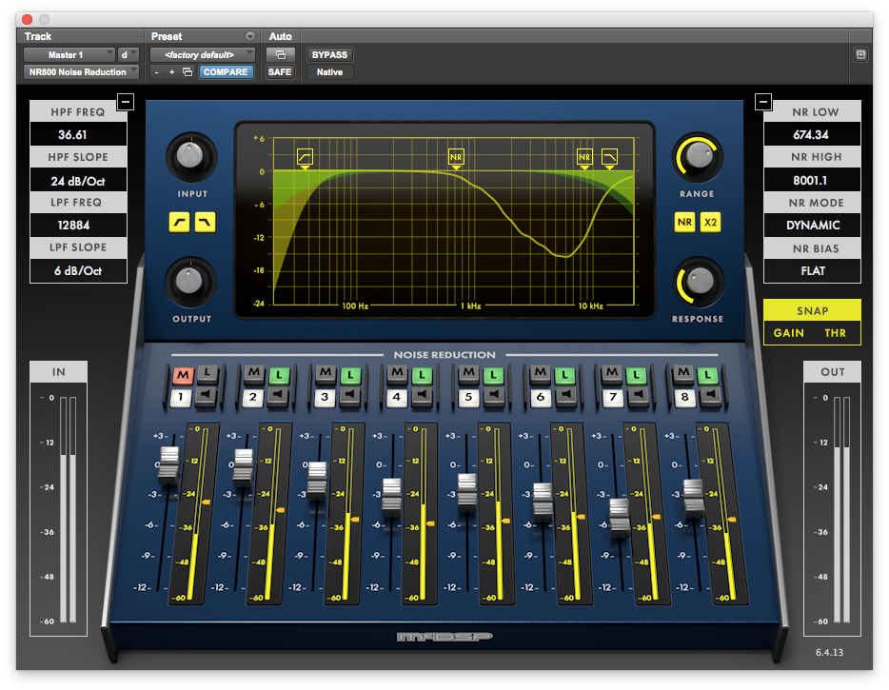
Task: Unmute band 1 with its M button
Action: 183,375
